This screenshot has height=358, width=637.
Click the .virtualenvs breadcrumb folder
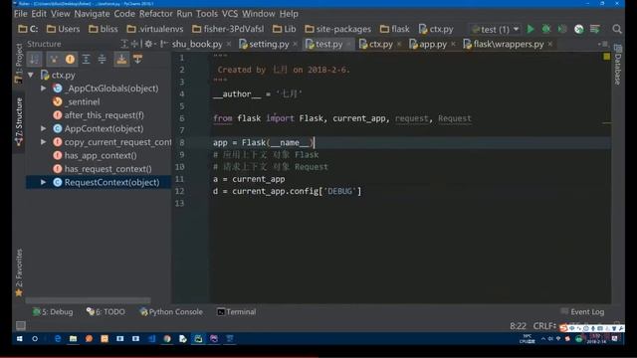click(x=155, y=29)
